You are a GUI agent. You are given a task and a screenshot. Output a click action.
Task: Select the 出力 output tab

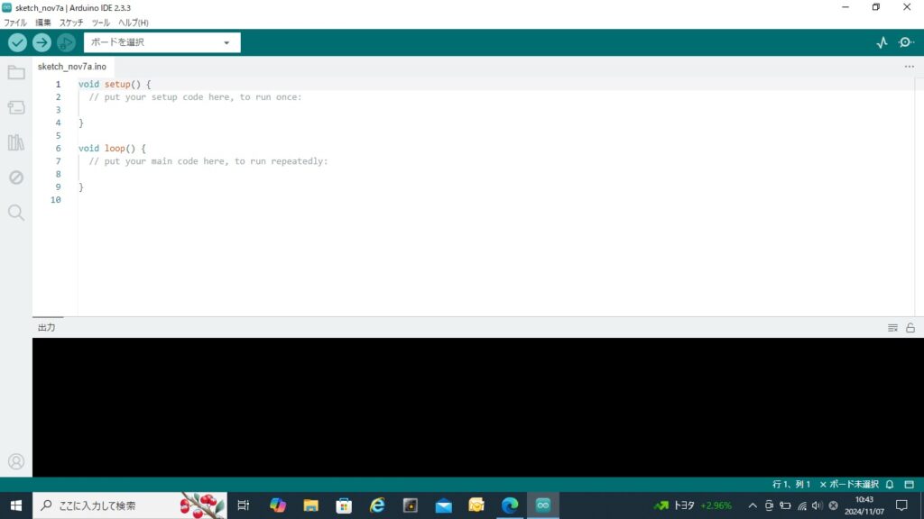coord(47,328)
